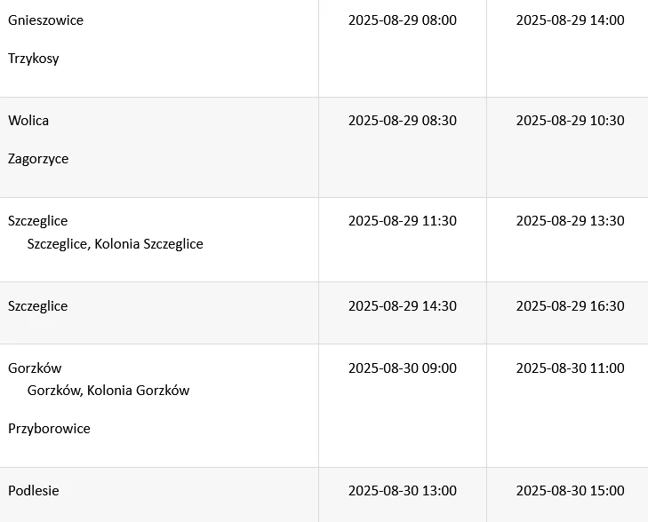Click Gorzków, Kolonia Gorzków sub-entry
Image resolution: width=648 pixels, height=522 pixels.
[108, 391]
